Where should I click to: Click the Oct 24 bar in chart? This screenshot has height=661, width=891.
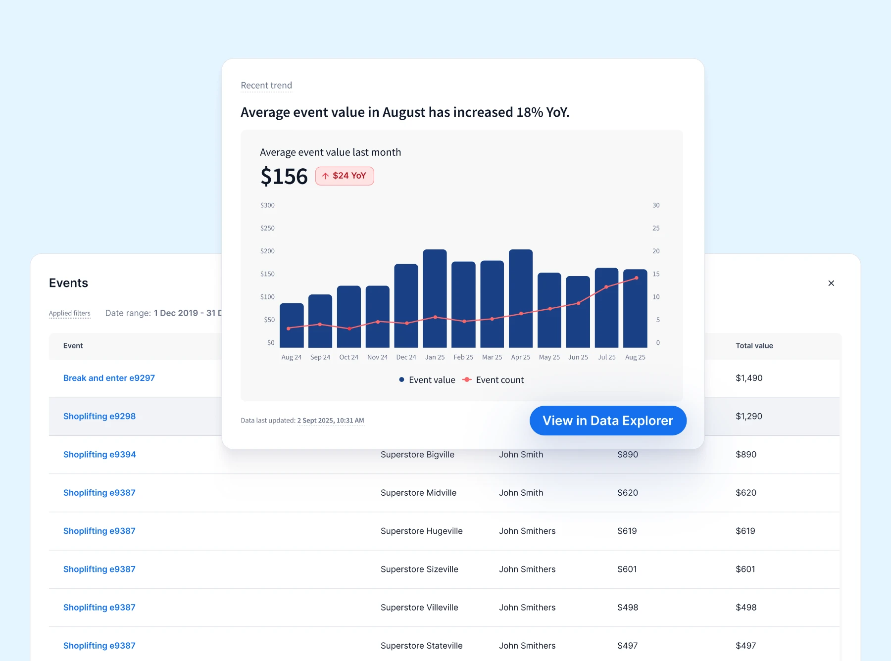point(349,317)
